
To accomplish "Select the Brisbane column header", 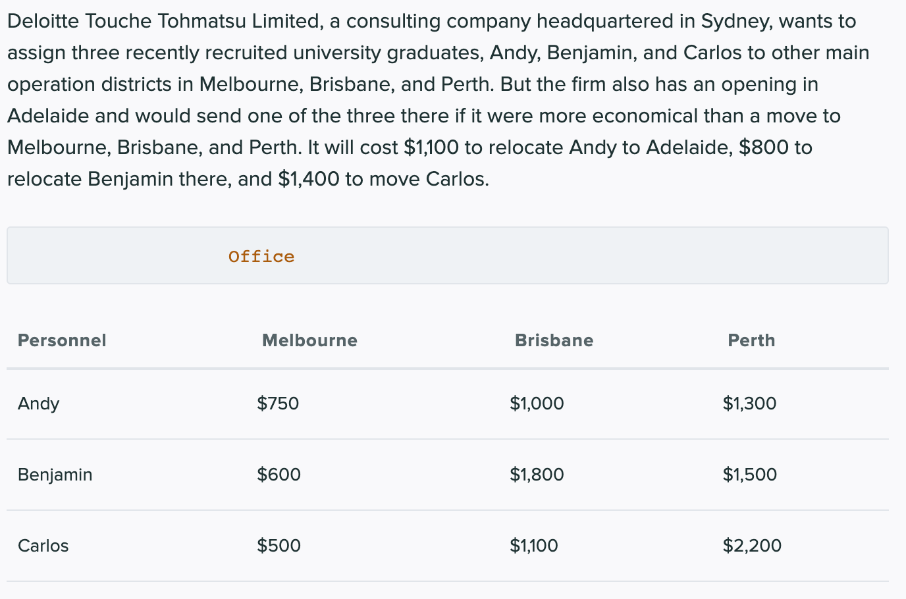I will coord(554,340).
